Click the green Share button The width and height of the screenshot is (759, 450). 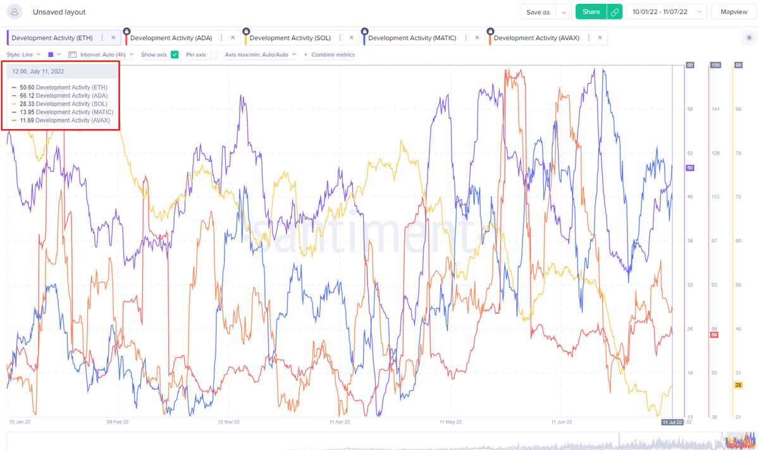(x=591, y=12)
